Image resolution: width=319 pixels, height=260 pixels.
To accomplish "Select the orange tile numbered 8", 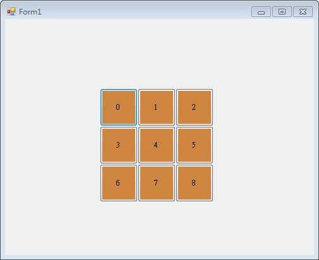I will (x=195, y=183).
